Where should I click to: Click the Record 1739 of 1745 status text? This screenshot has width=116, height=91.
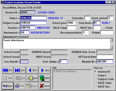click(x=29, y=8)
